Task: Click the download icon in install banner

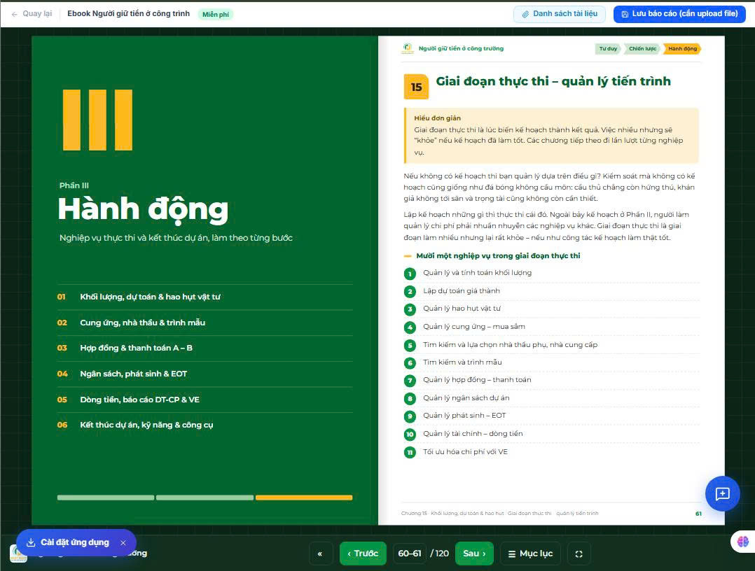Action: pyautogui.click(x=31, y=542)
